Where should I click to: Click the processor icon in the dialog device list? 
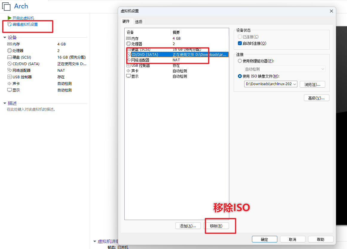(129, 44)
